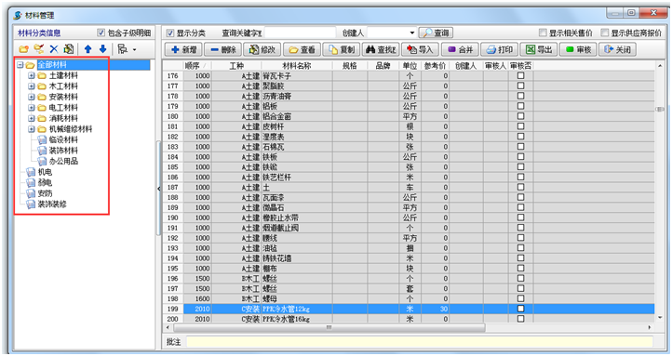This screenshot has height=356, width=672.
Task: Open dropdown arrow beside tree structure icon
Action: tap(134, 49)
